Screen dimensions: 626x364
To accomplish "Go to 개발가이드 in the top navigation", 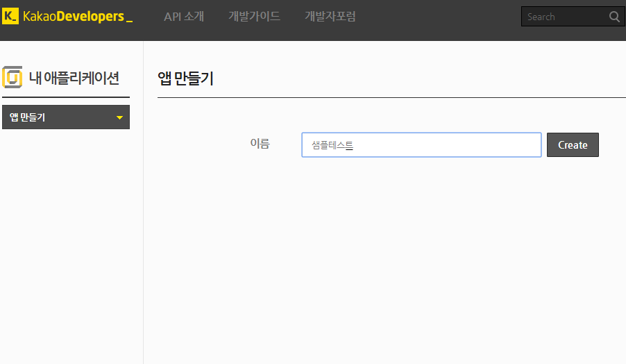I will 254,17.
